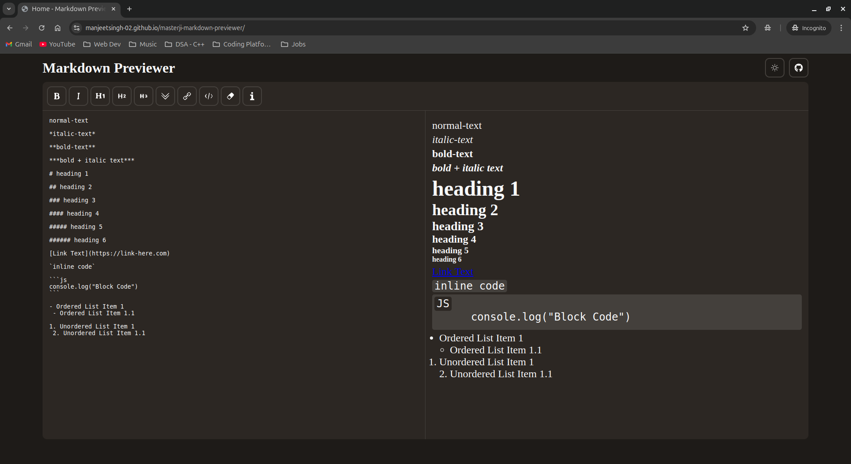Go back with the browser back arrow
The width and height of the screenshot is (851, 464).
(10, 28)
